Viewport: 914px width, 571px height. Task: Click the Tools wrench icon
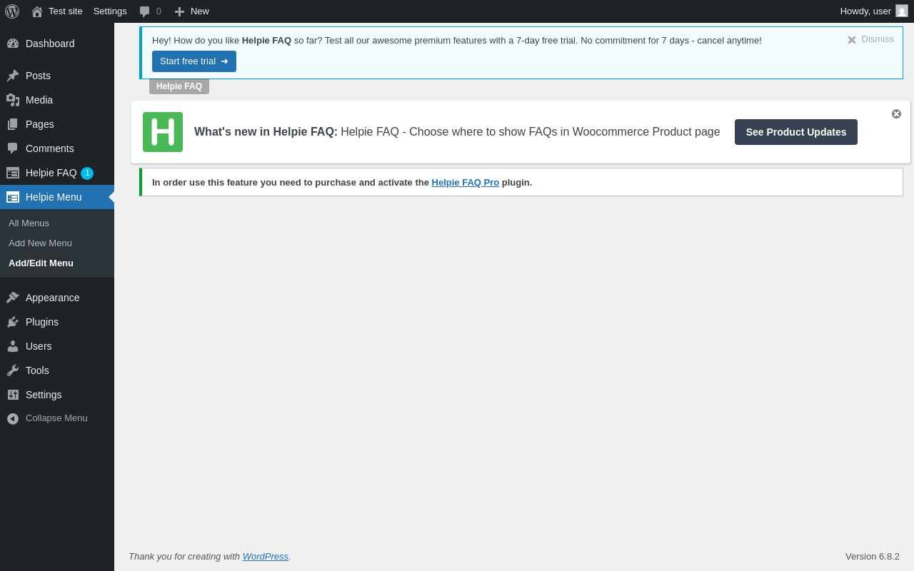coord(13,370)
